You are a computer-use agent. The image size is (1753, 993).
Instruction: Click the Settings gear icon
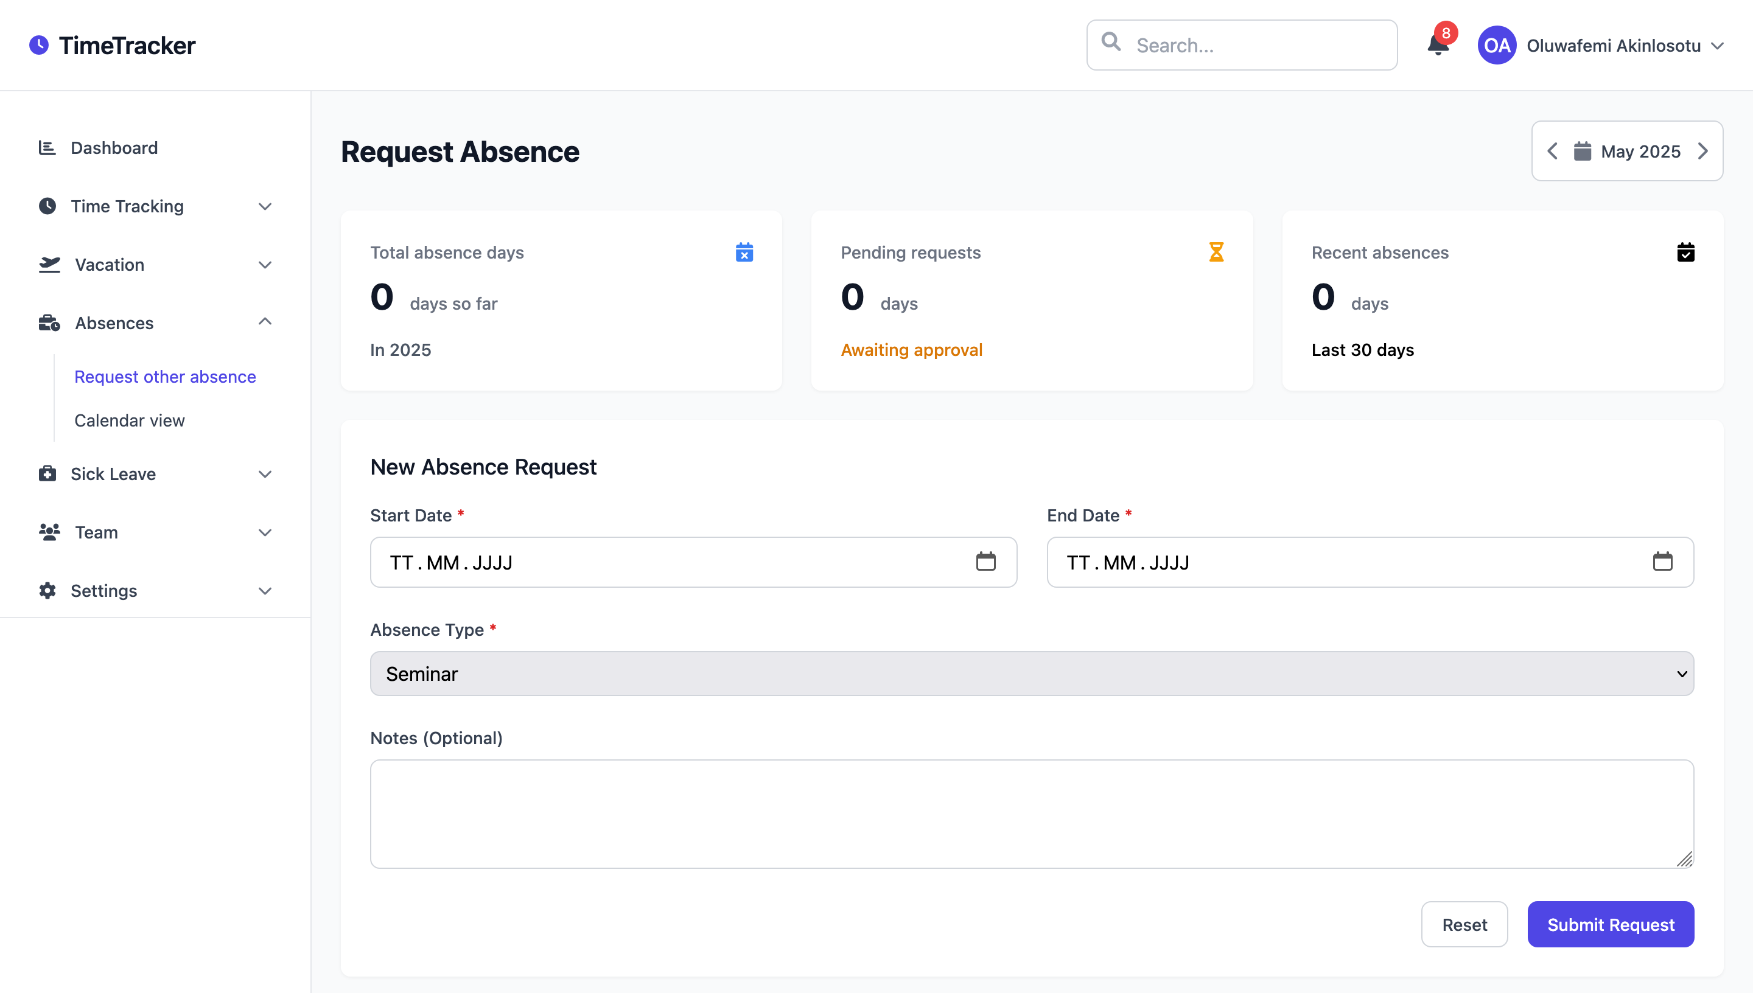pyautogui.click(x=47, y=591)
